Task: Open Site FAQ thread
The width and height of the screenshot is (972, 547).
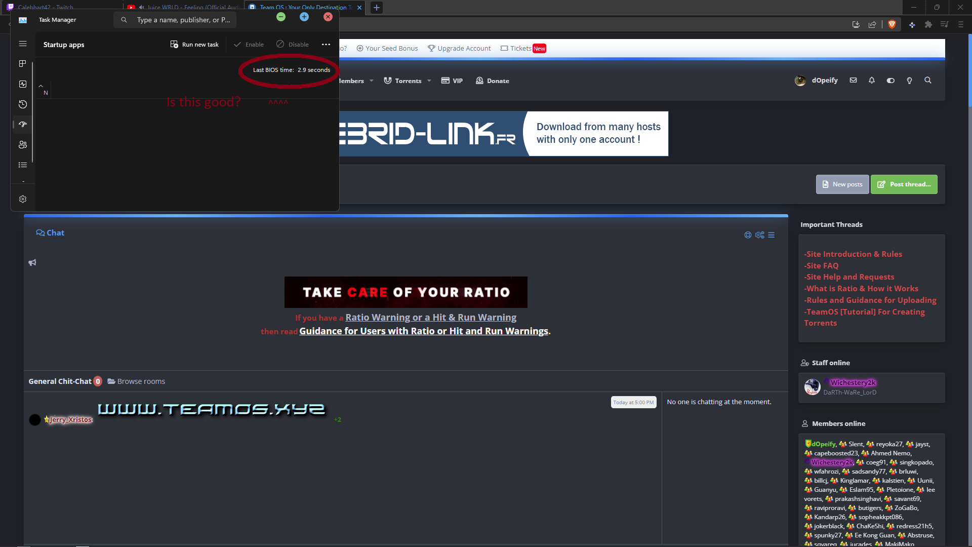Action: pos(821,266)
